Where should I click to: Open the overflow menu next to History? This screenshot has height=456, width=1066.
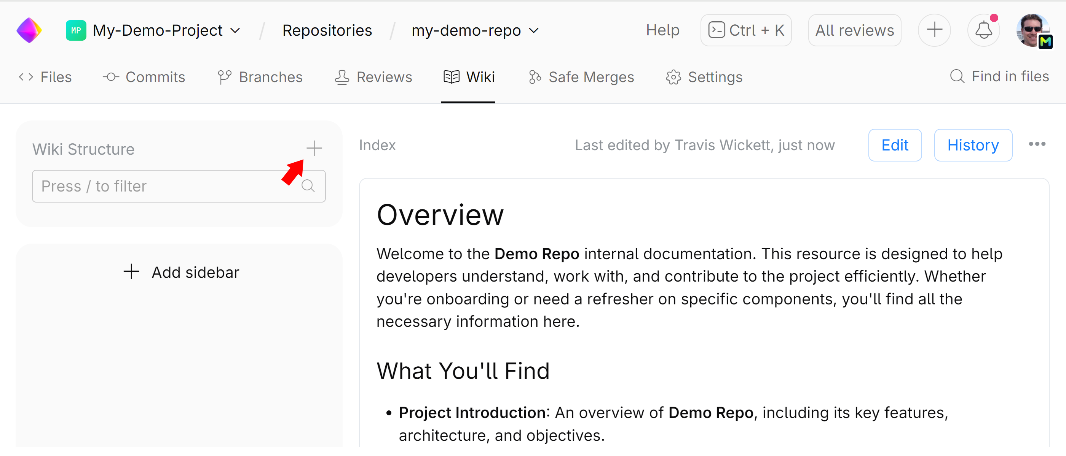[1037, 144]
